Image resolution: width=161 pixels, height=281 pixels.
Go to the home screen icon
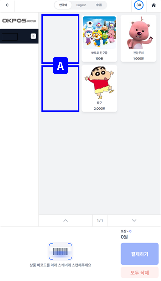[153, 5]
